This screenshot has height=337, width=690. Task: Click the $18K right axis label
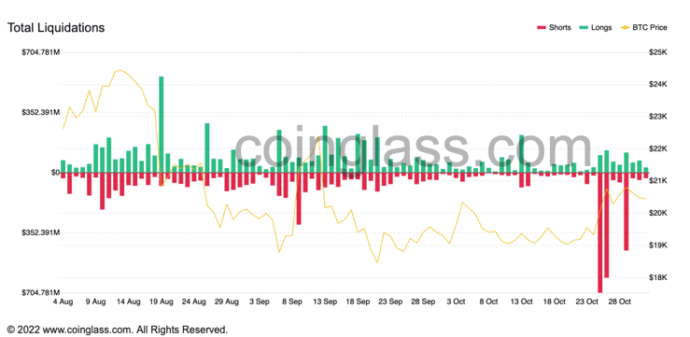[658, 277]
